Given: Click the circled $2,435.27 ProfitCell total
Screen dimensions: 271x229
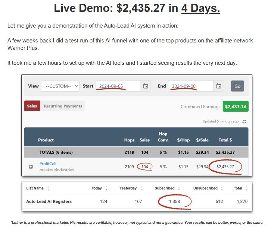Looking at the screenshot, I should (x=225, y=167).
